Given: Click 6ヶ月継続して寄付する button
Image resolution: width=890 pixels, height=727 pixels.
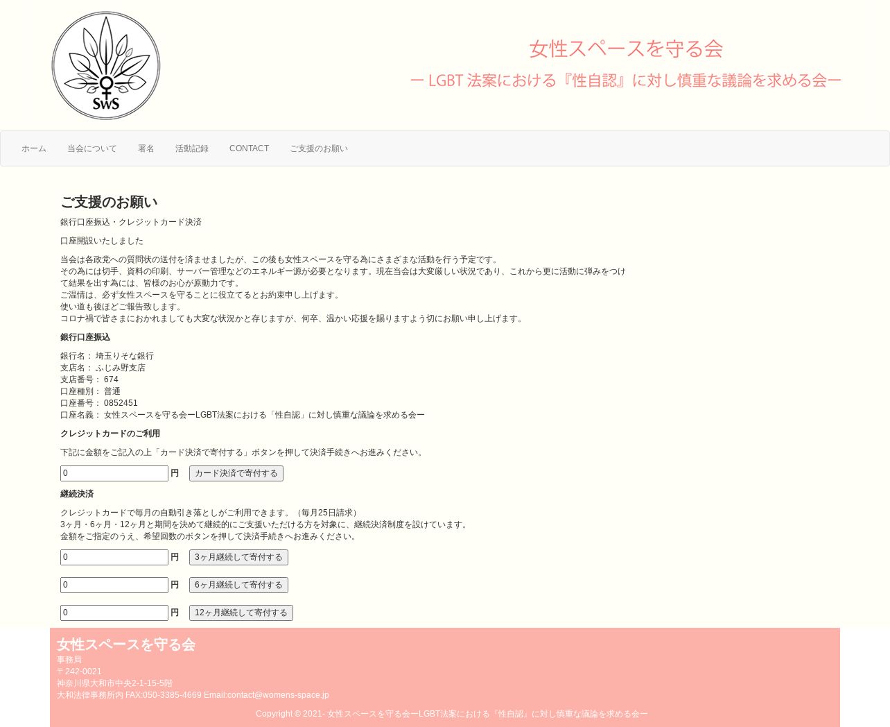Looking at the screenshot, I should tap(238, 585).
